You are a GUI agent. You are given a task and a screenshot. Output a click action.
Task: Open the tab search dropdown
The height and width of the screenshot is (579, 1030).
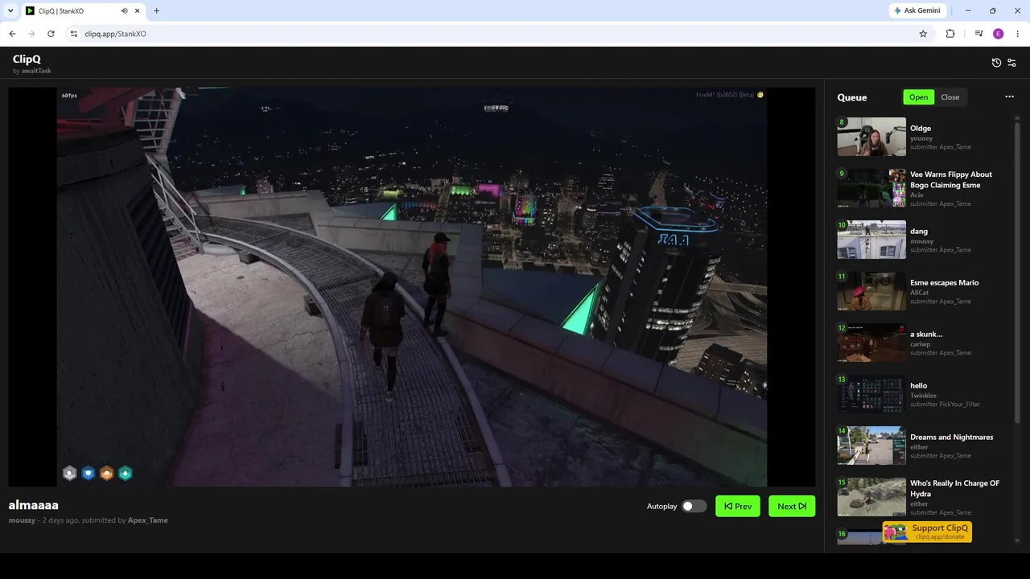click(x=10, y=10)
